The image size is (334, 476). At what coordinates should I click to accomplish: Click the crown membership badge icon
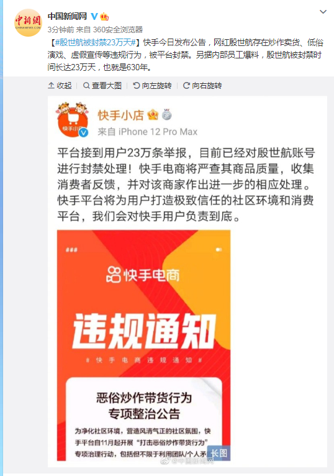tap(104, 16)
